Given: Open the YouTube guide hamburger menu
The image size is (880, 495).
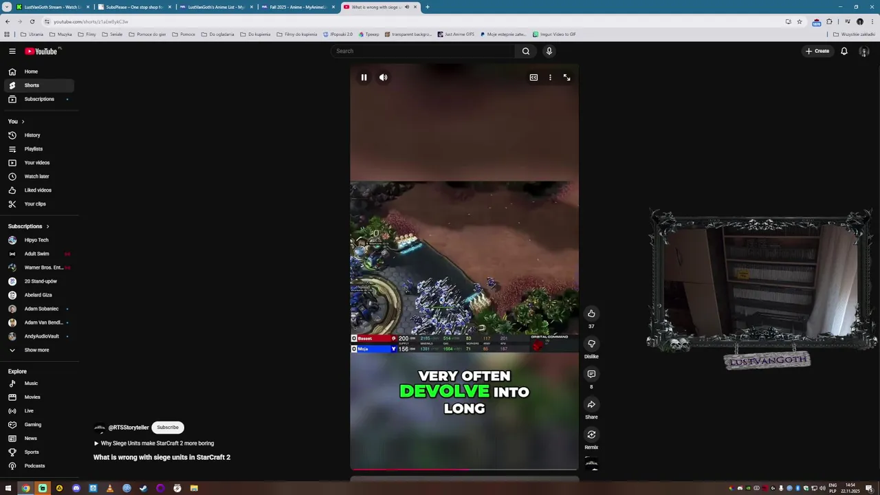Looking at the screenshot, I should [x=12, y=51].
